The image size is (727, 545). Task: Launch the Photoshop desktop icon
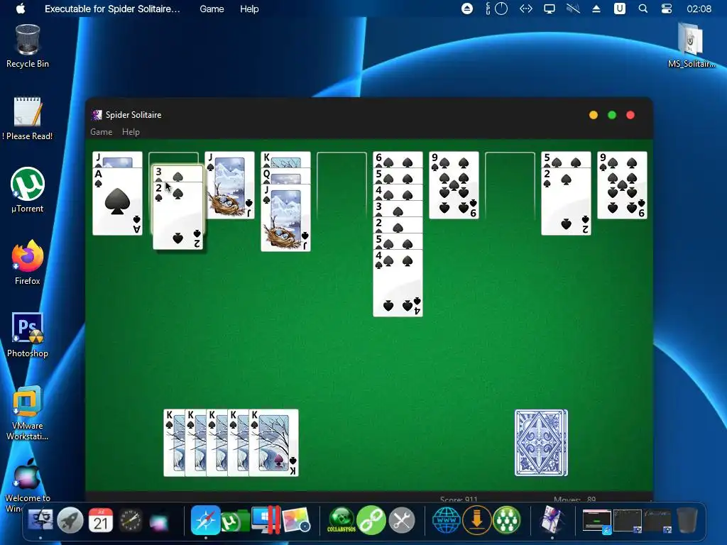[x=28, y=335]
